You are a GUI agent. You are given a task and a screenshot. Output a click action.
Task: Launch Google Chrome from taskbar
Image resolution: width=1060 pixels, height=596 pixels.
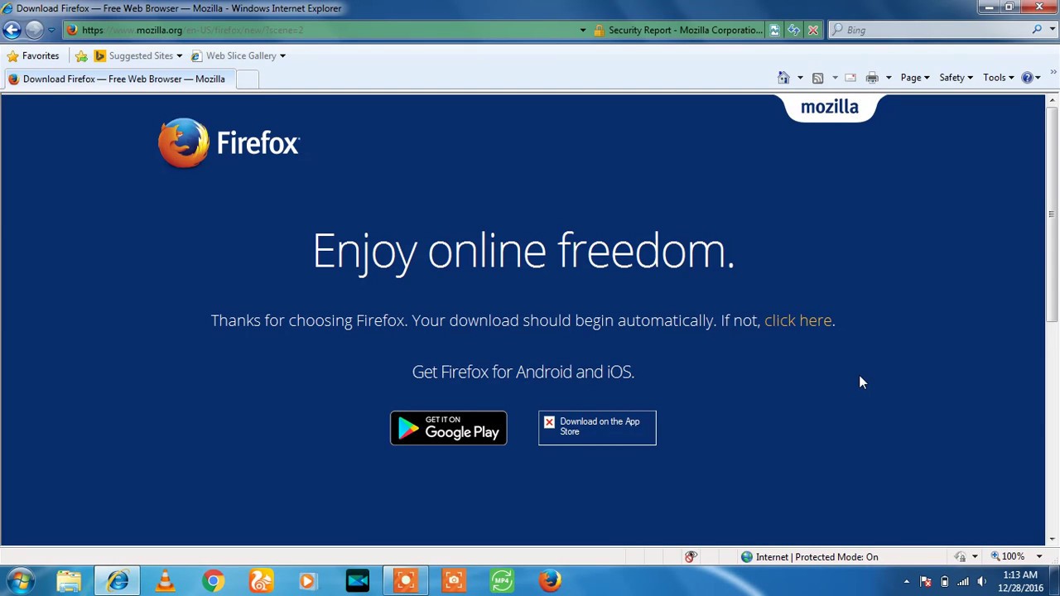[x=213, y=581]
